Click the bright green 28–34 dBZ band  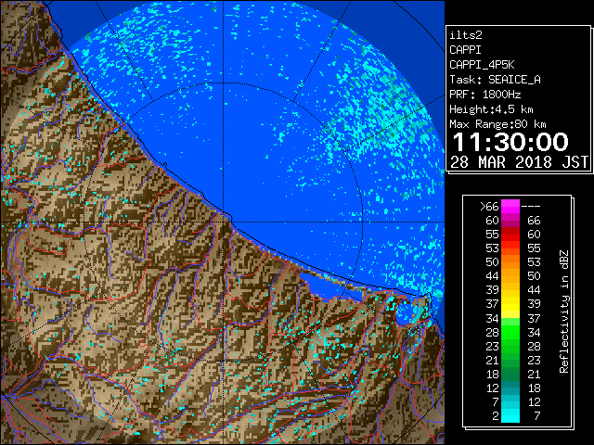pos(510,332)
